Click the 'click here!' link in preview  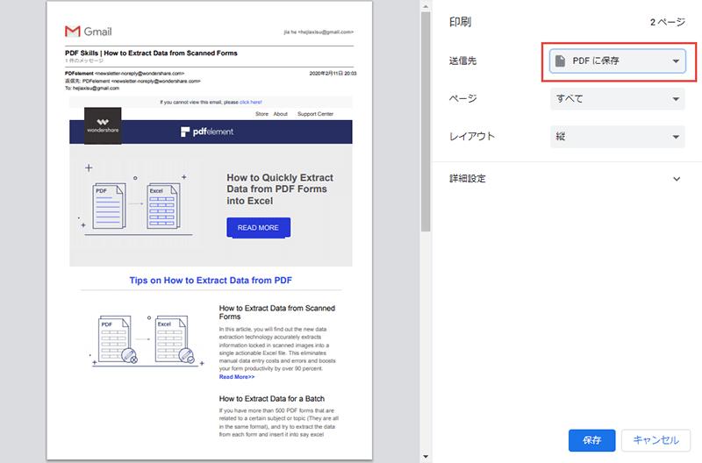pos(251,102)
